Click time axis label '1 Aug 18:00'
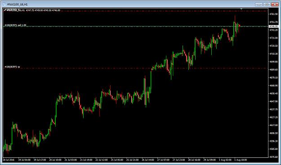The height and width of the screenshot is (165, 281). (x=241, y=160)
